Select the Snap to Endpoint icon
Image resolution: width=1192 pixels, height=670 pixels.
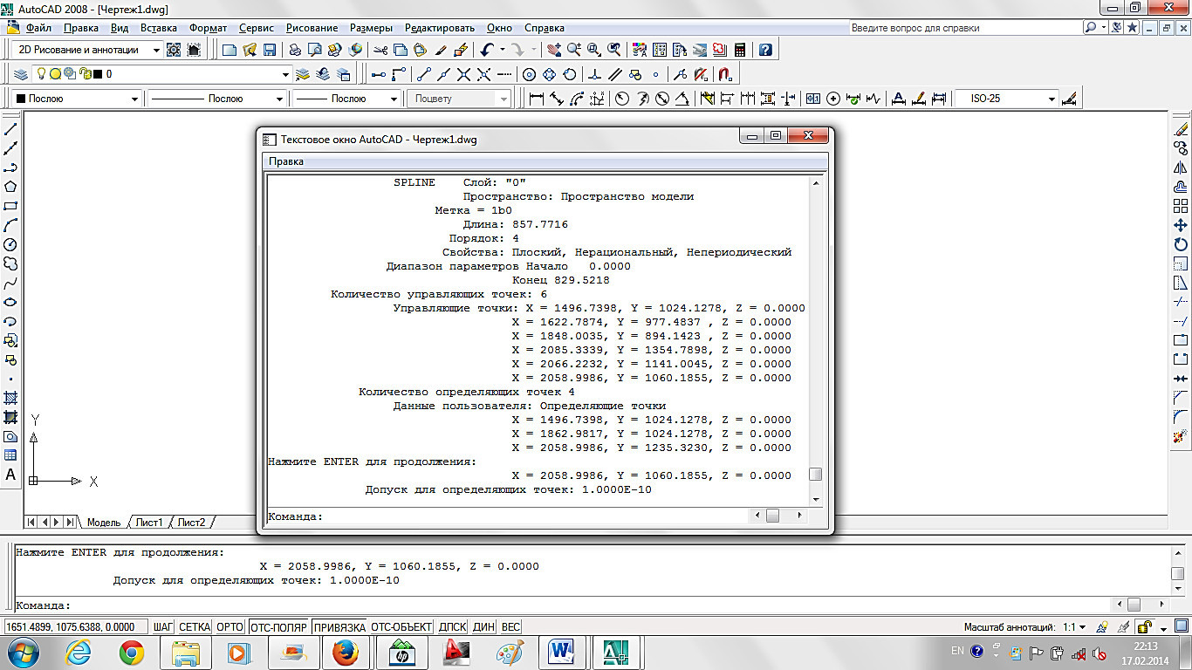point(424,74)
